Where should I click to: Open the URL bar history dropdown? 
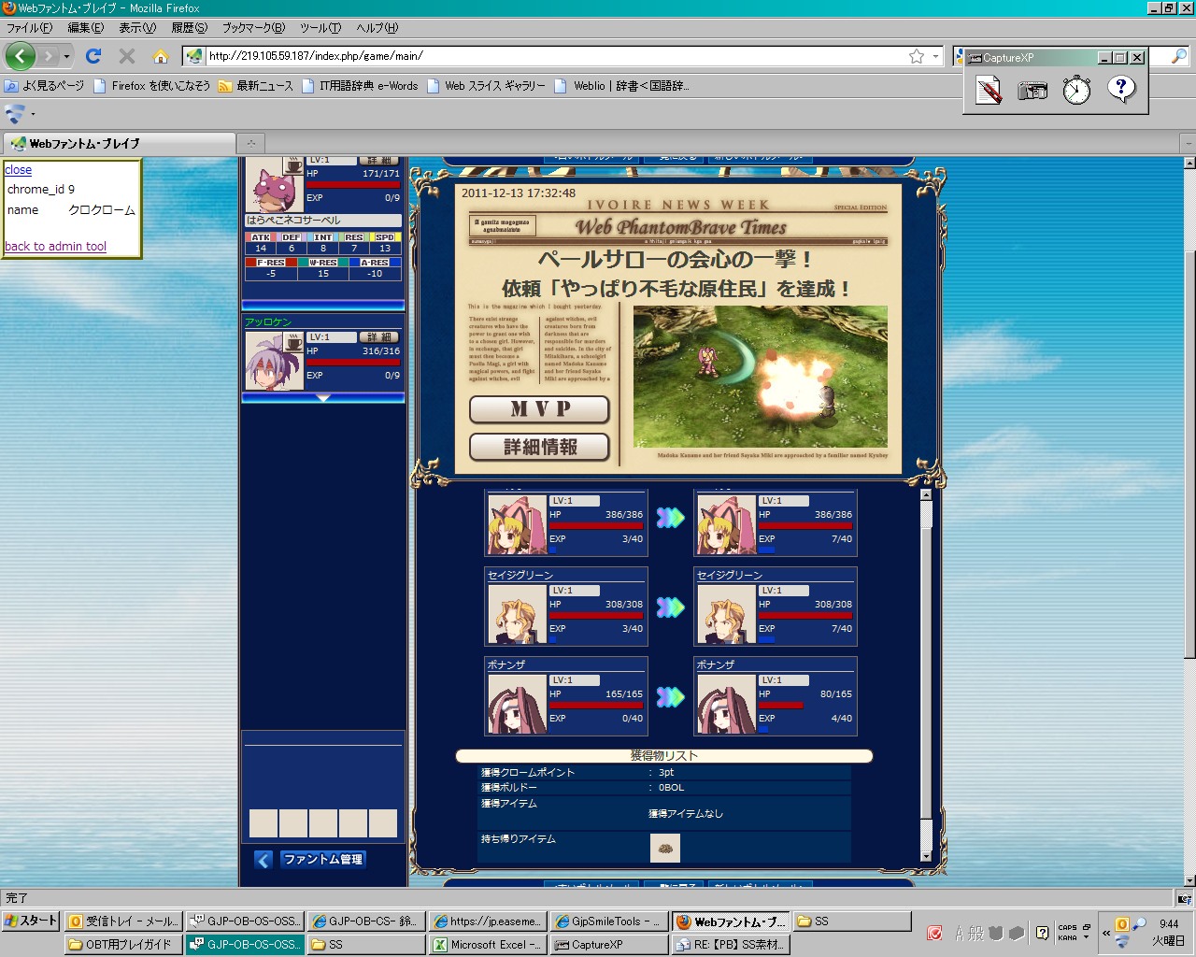tap(935, 56)
